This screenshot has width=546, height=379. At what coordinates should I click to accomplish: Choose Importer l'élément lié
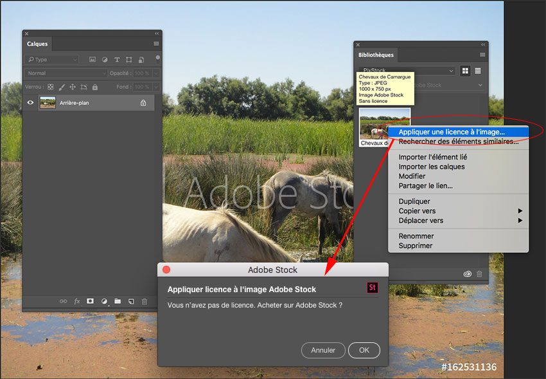pos(458,157)
